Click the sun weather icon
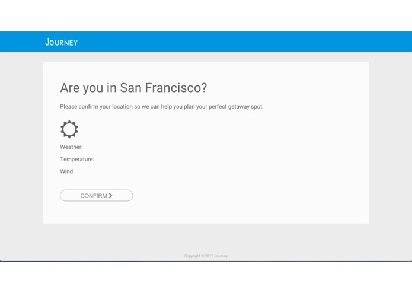The image size is (412, 293). coord(69,129)
